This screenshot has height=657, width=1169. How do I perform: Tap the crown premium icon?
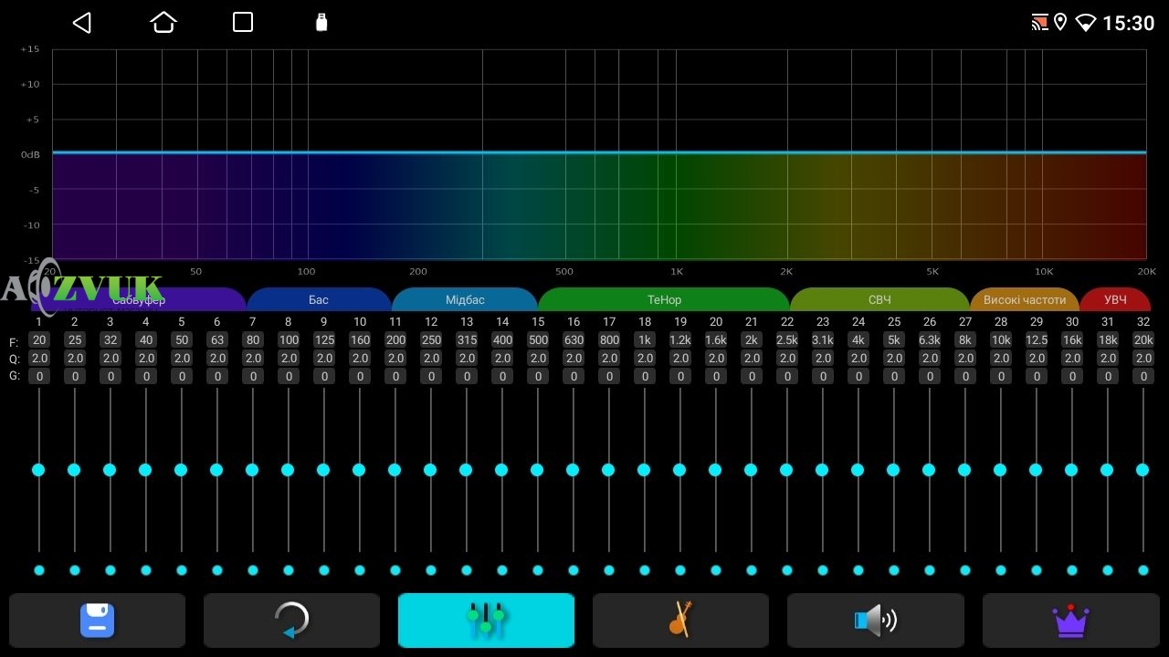[1069, 620]
